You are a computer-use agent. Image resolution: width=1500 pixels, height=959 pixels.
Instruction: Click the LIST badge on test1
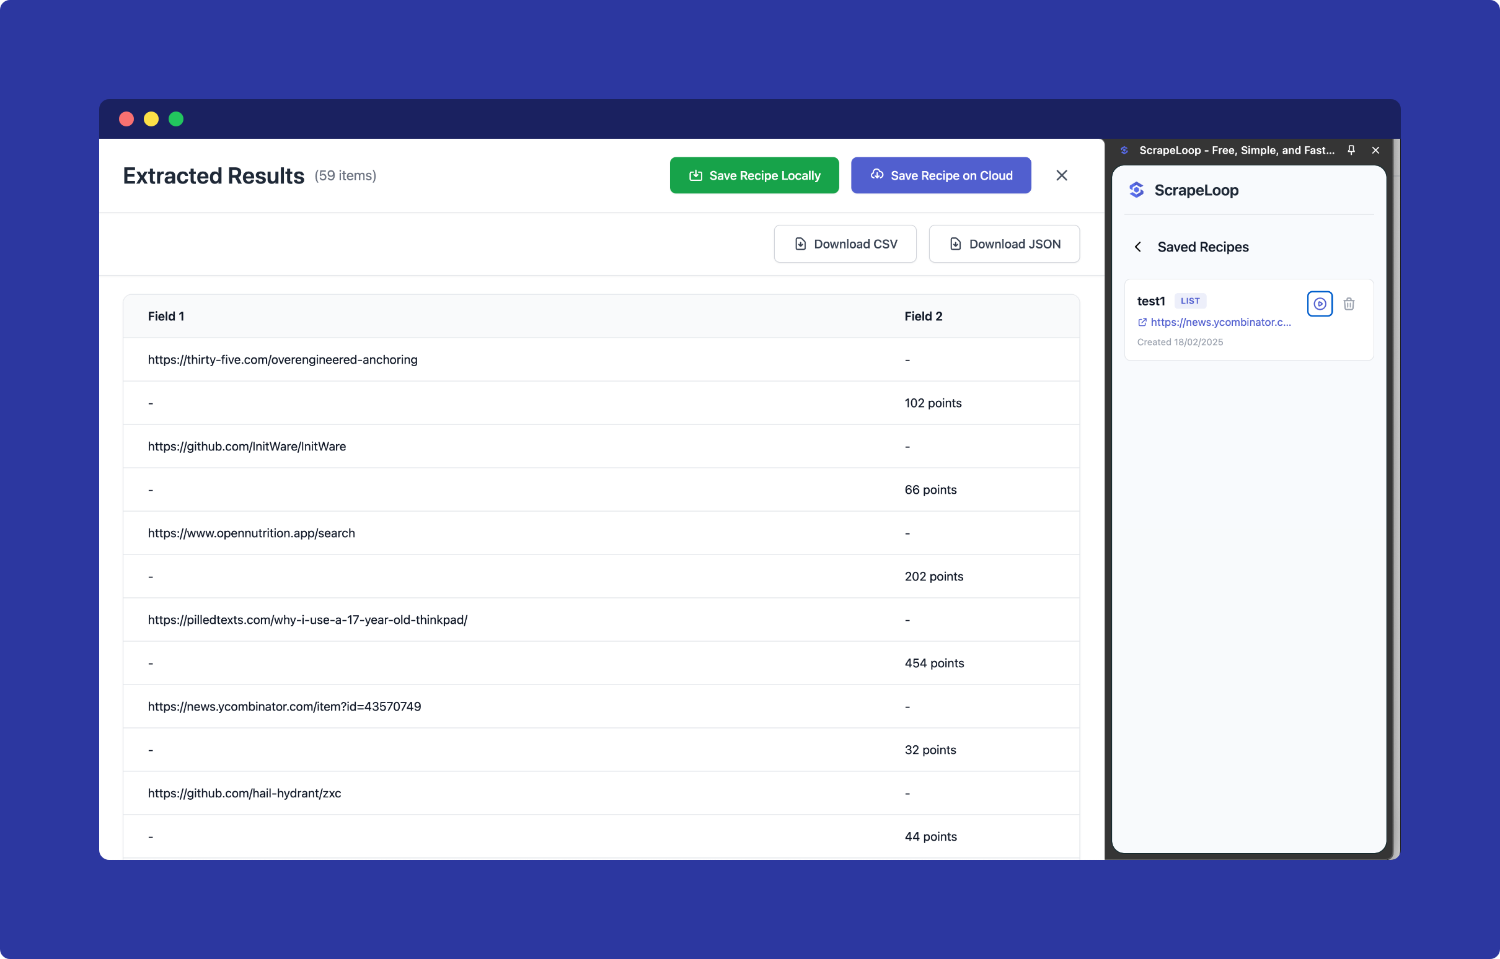[x=1190, y=301]
